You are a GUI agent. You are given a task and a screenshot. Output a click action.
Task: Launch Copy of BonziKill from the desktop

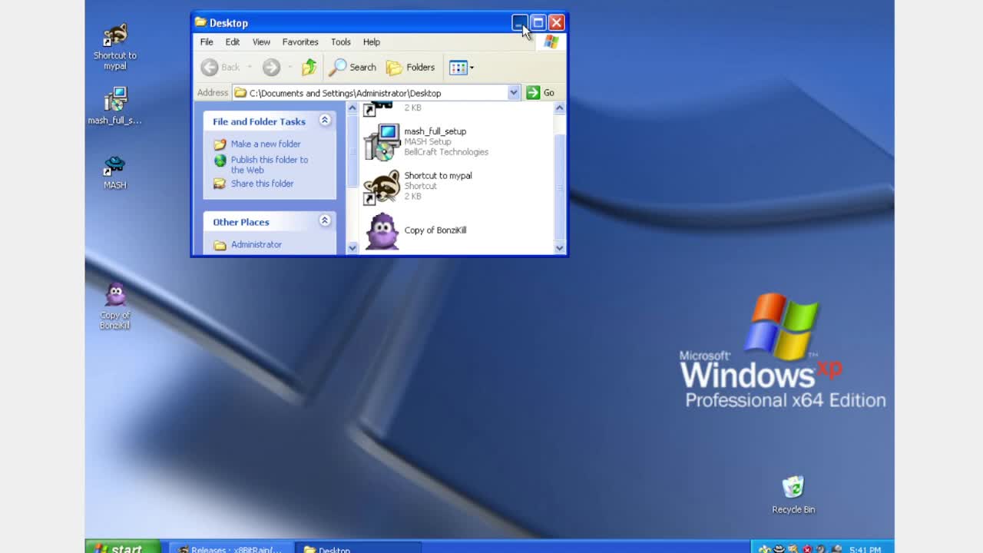(x=114, y=296)
